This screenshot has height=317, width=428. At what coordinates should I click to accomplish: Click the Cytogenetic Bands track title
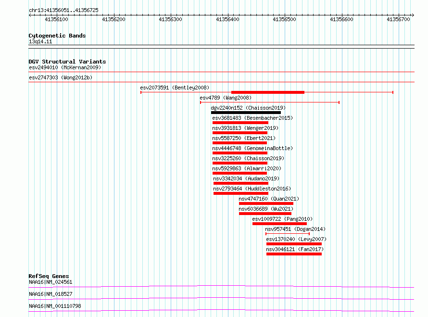57,36
